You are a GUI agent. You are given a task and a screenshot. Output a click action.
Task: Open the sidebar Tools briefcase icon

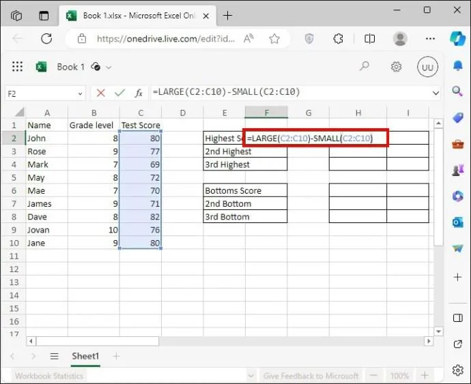[458, 144]
